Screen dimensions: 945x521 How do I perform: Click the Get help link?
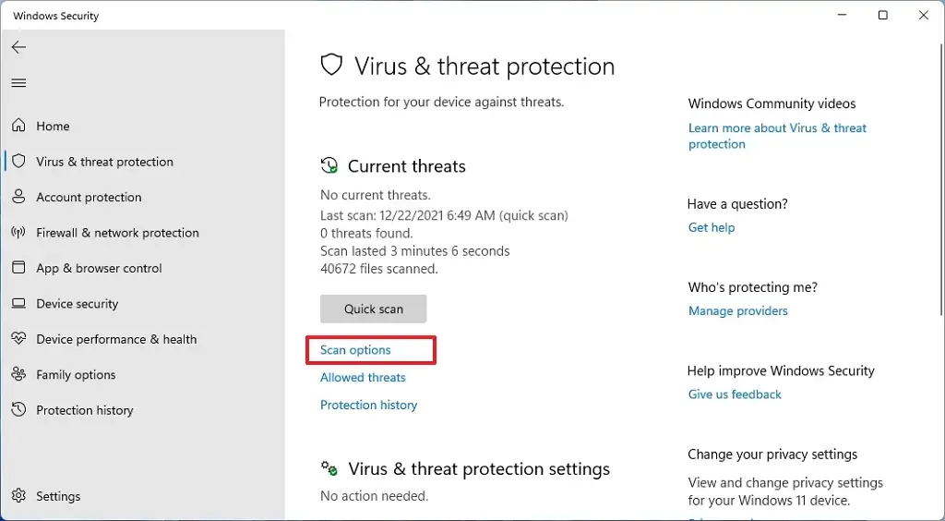point(712,227)
